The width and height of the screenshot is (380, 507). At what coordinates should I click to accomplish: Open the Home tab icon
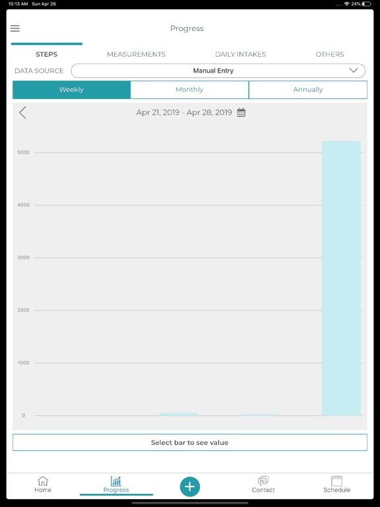[x=43, y=481]
